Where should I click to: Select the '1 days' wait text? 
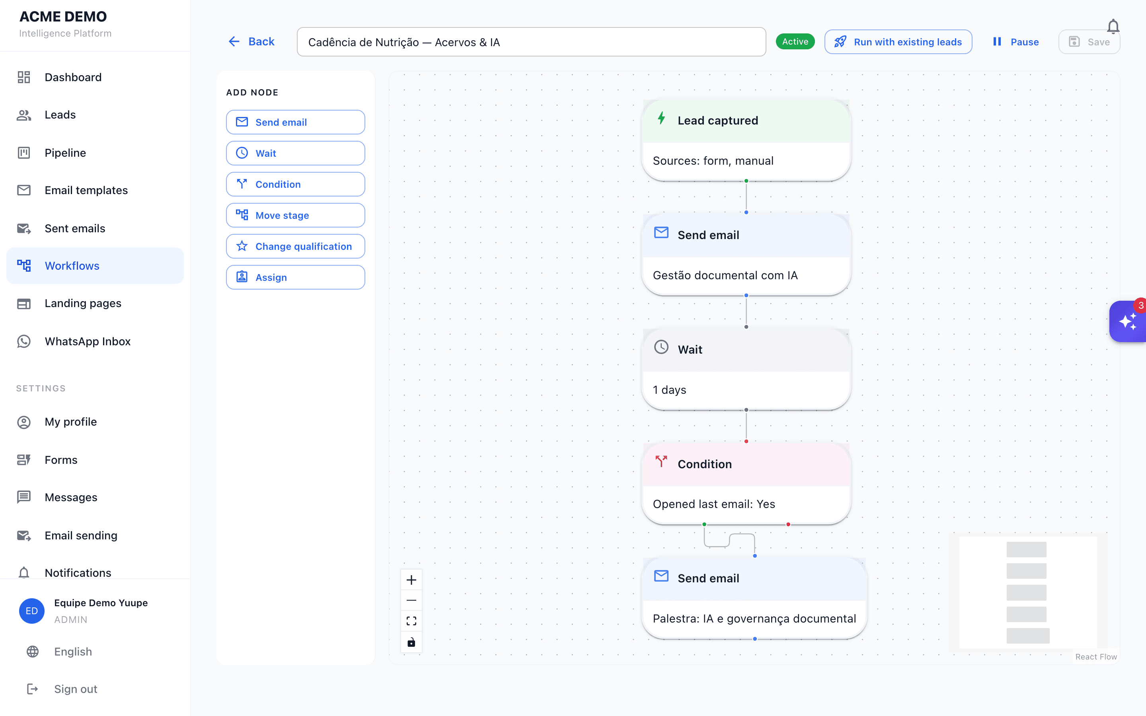pos(669,390)
